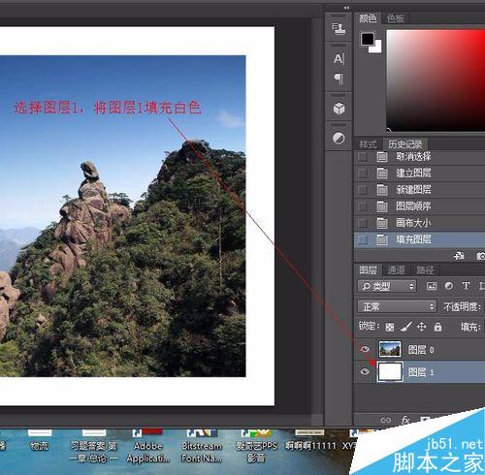485x475 pixels.
Task: Click create new document from current state icon
Action: click(459, 256)
